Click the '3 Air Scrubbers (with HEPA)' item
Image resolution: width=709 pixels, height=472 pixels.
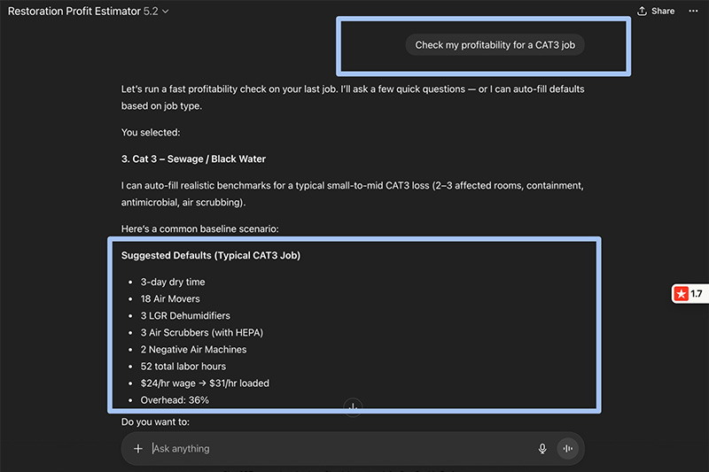coord(201,333)
